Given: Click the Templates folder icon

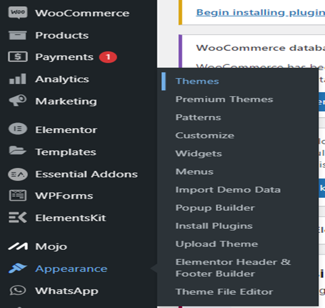Looking at the screenshot, I should (x=18, y=150).
